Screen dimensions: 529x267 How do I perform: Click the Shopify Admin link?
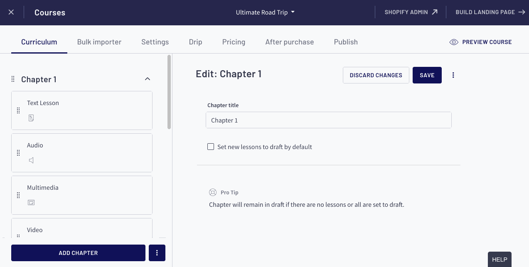click(406, 12)
